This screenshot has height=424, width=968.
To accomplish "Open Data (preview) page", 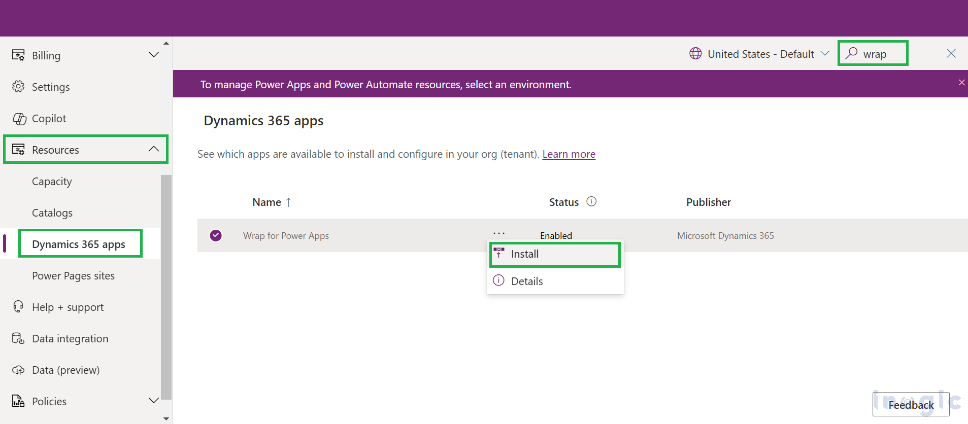I will point(65,370).
